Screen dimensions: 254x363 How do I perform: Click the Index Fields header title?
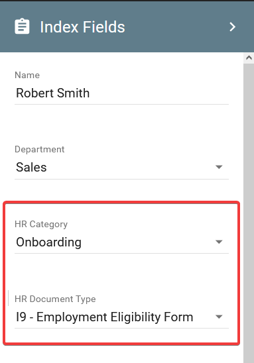point(82,27)
